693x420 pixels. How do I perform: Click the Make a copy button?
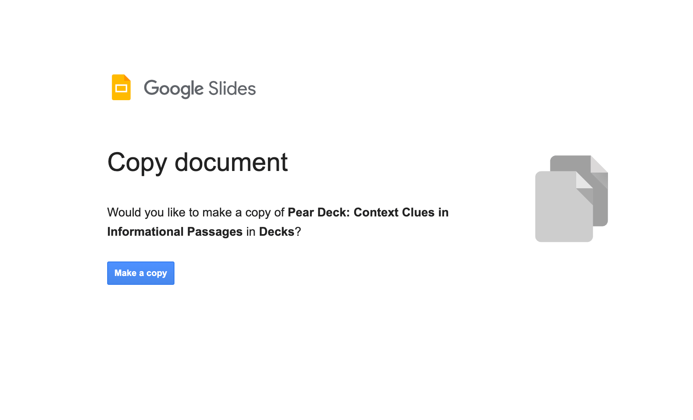click(x=141, y=273)
